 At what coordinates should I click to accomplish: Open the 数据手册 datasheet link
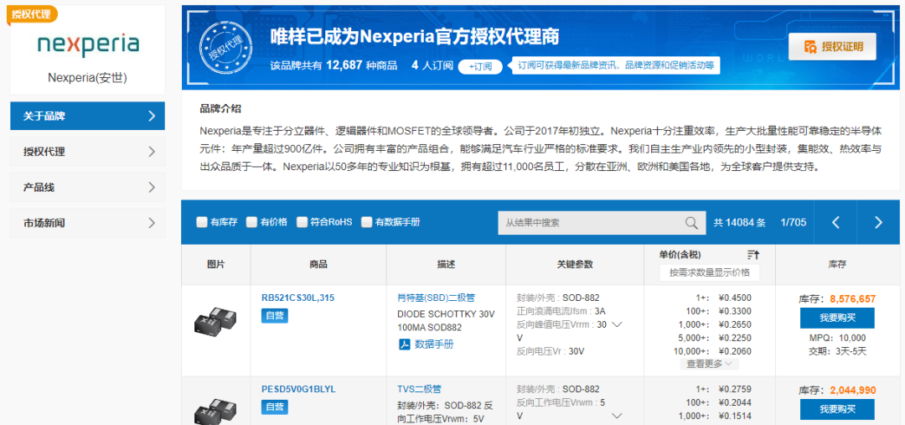coord(435,345)
